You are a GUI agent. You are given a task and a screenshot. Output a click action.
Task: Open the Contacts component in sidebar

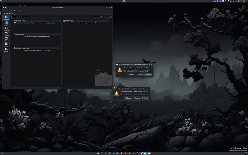point(6,29)
